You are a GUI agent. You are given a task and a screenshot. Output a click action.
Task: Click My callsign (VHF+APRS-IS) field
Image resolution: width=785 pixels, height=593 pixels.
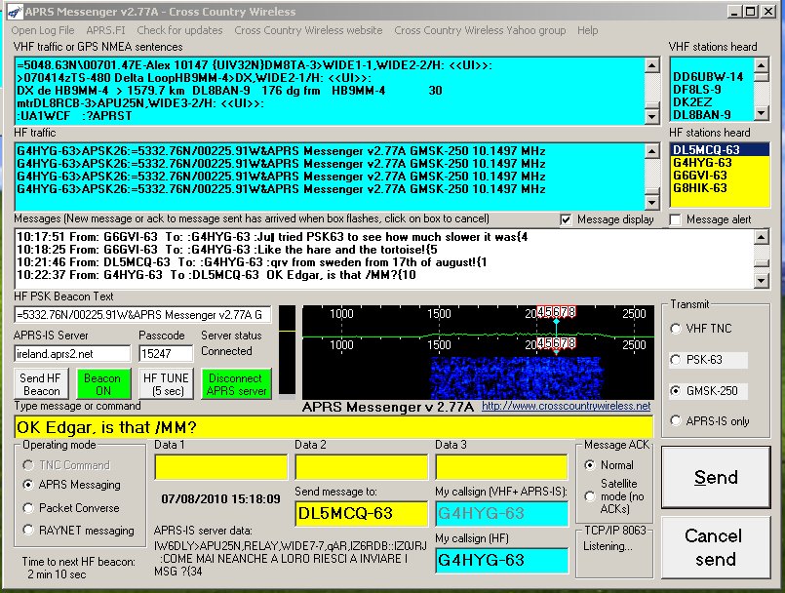501,513
